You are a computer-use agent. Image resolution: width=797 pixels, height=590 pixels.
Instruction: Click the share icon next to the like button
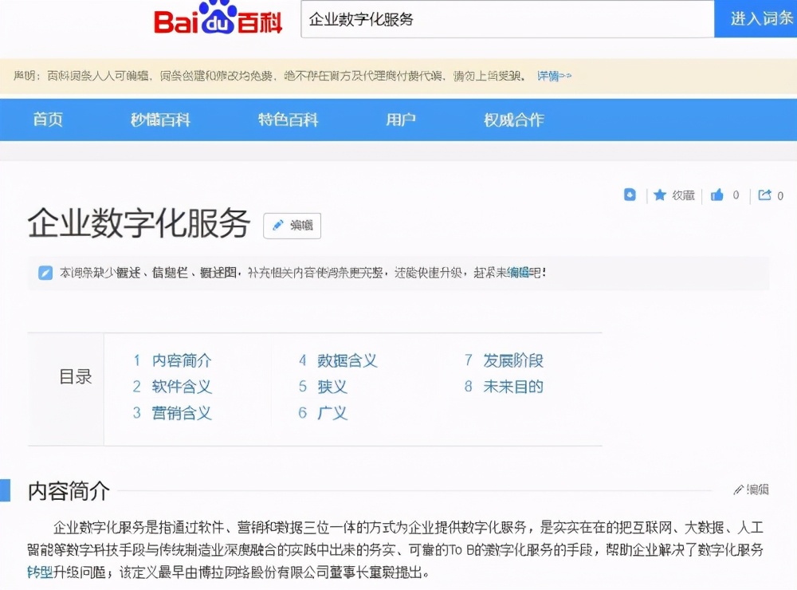click(x=764, y=195)
